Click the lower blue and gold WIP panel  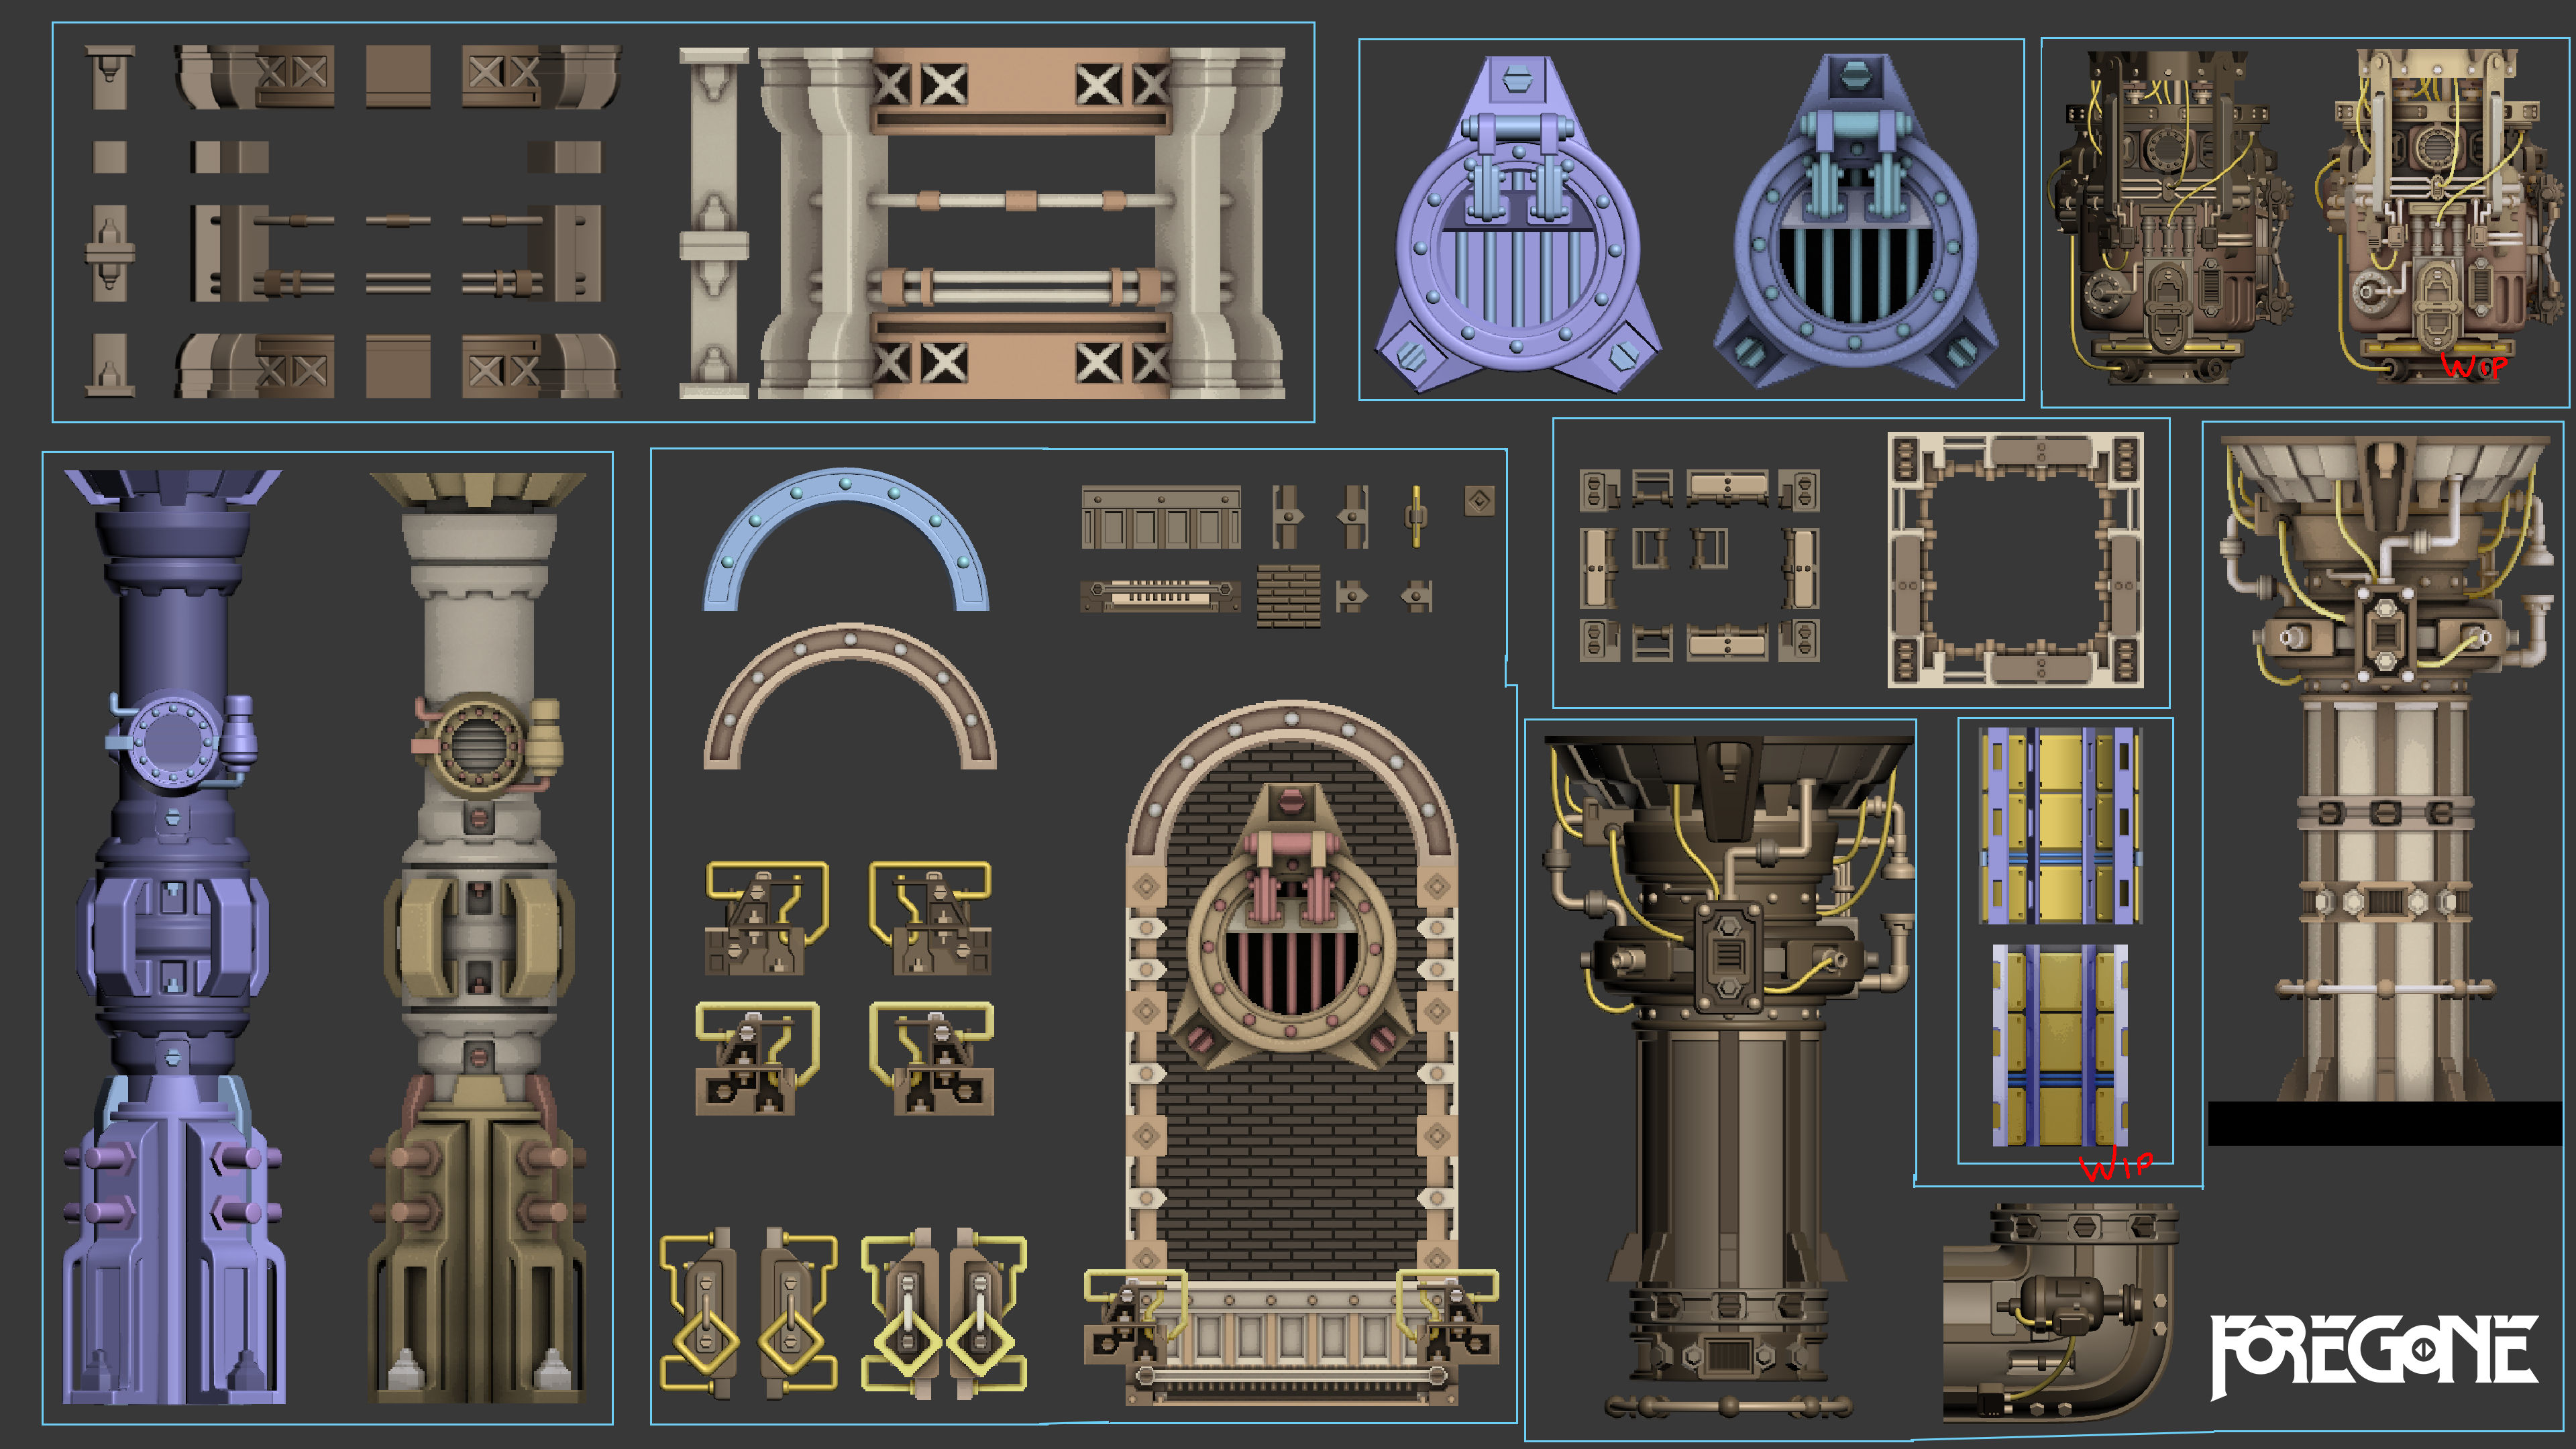(2060, 1046)
